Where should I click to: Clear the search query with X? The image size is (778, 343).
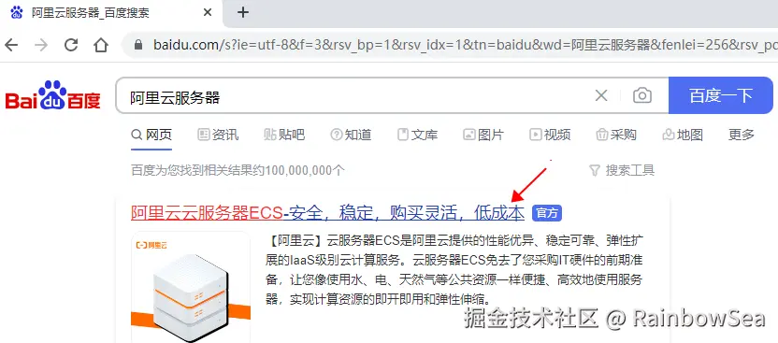pyautogui.click(x=601, y=95)
